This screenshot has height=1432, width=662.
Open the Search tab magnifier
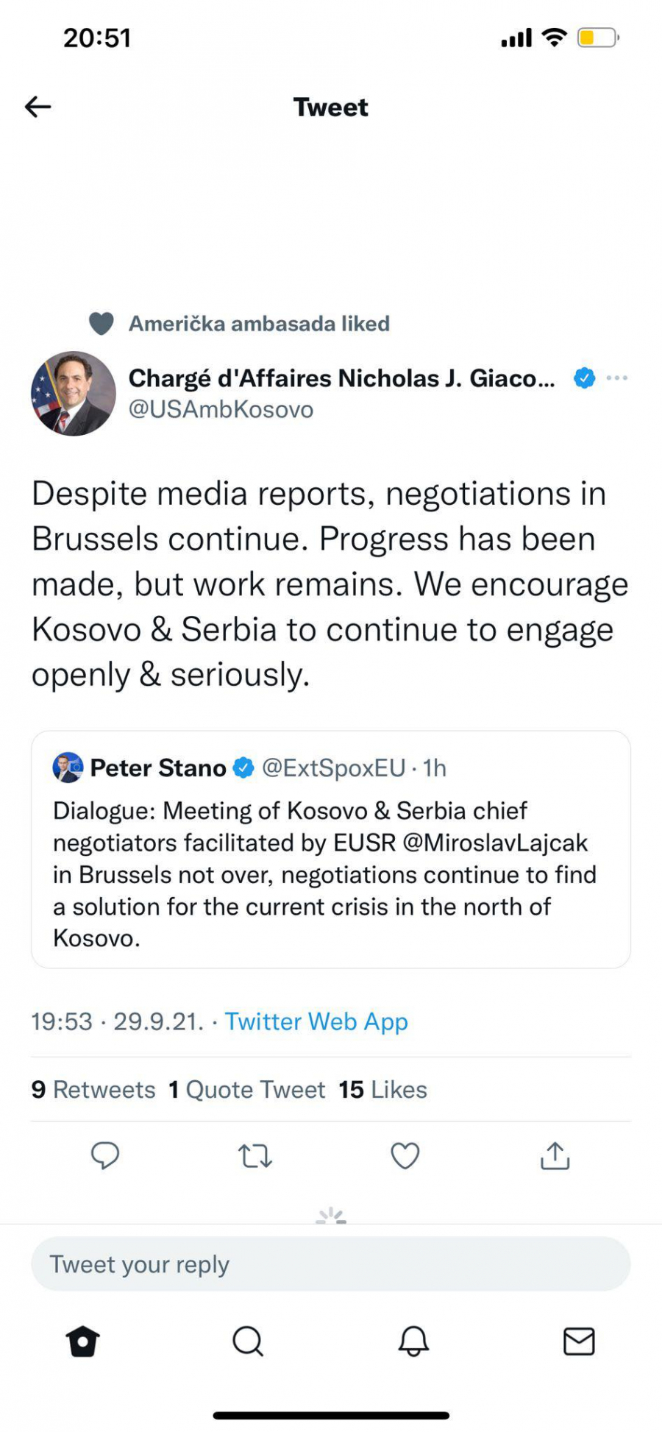(x=248, y=1341)
